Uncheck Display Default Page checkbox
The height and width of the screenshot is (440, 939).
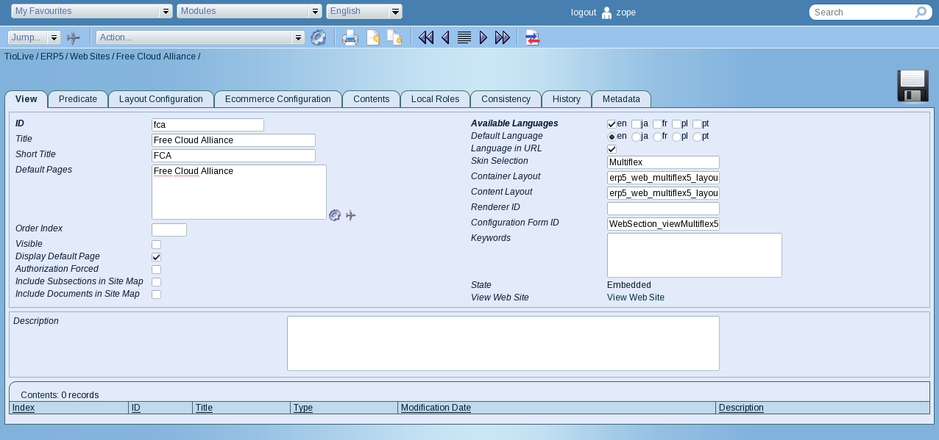tap(156, 257)
